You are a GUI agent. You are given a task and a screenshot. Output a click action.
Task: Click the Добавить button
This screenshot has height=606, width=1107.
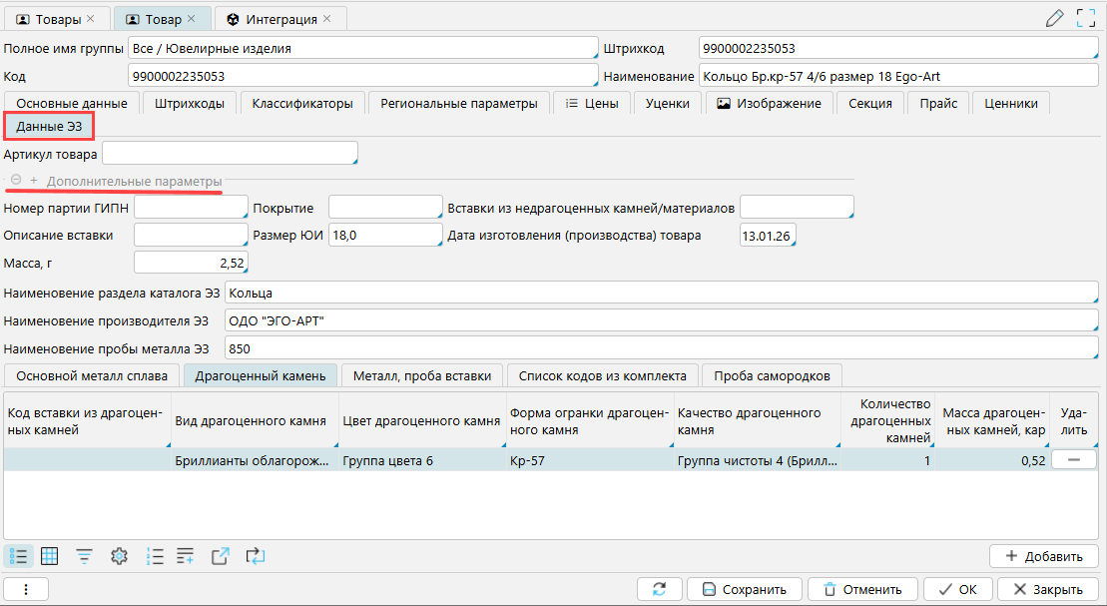point(1044,556)
